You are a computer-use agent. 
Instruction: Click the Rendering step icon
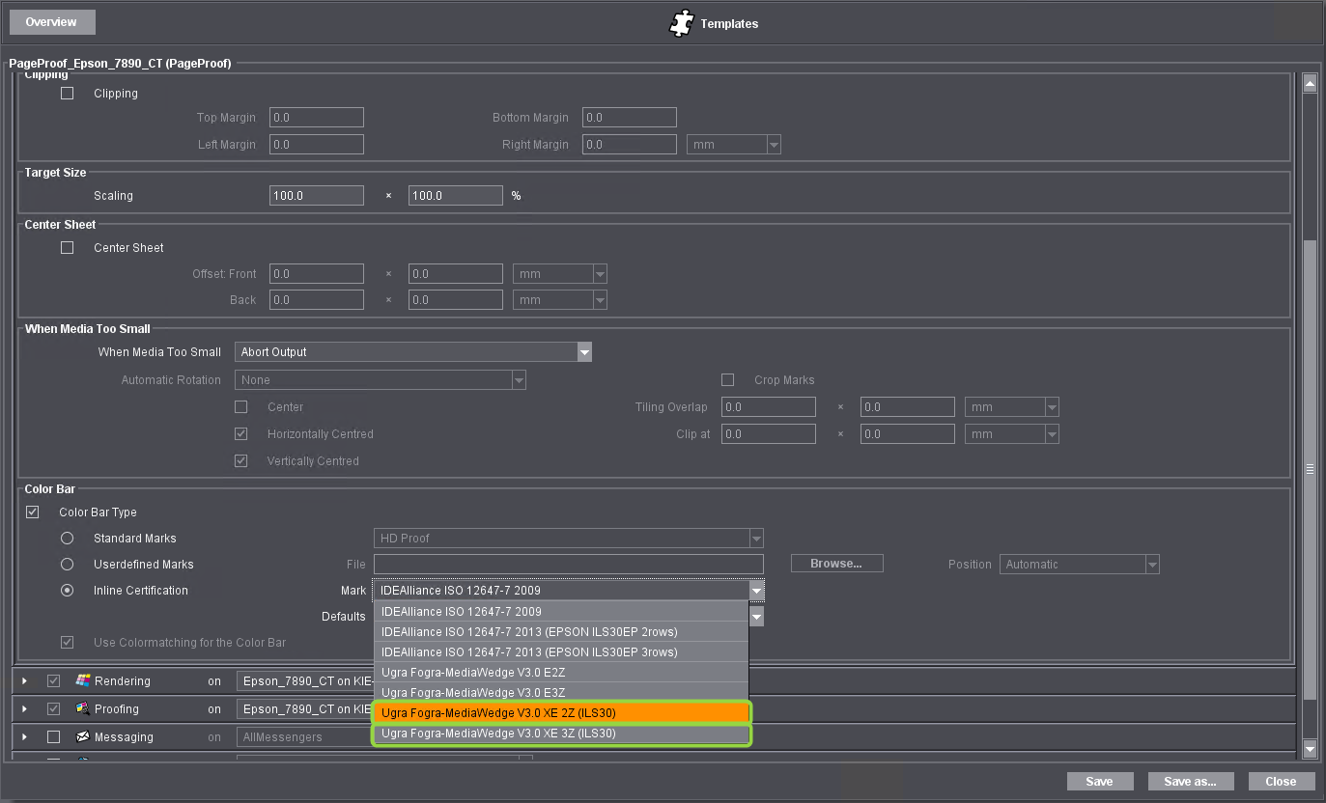(x=83, y=680)
